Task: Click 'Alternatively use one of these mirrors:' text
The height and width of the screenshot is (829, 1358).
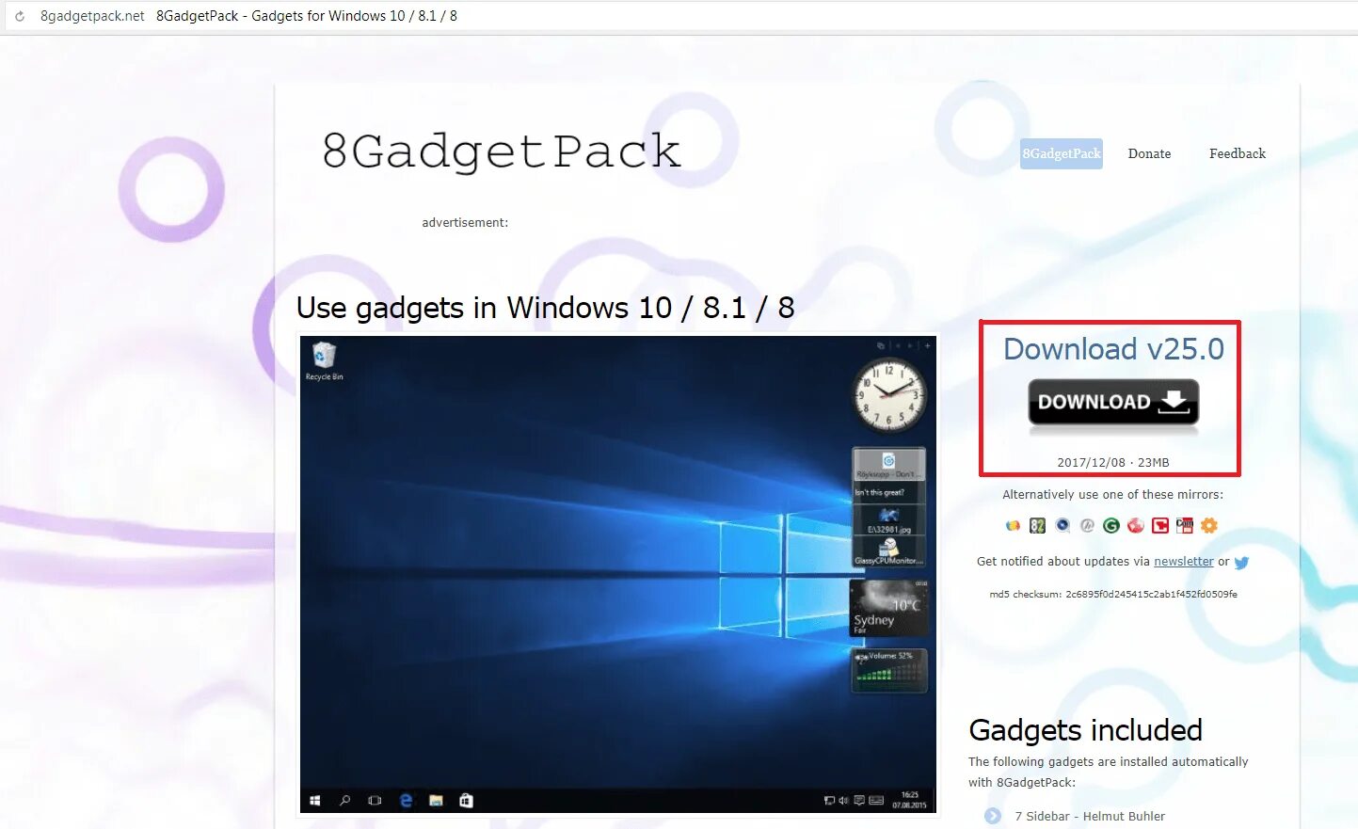Action: (x=1113, y=495)
